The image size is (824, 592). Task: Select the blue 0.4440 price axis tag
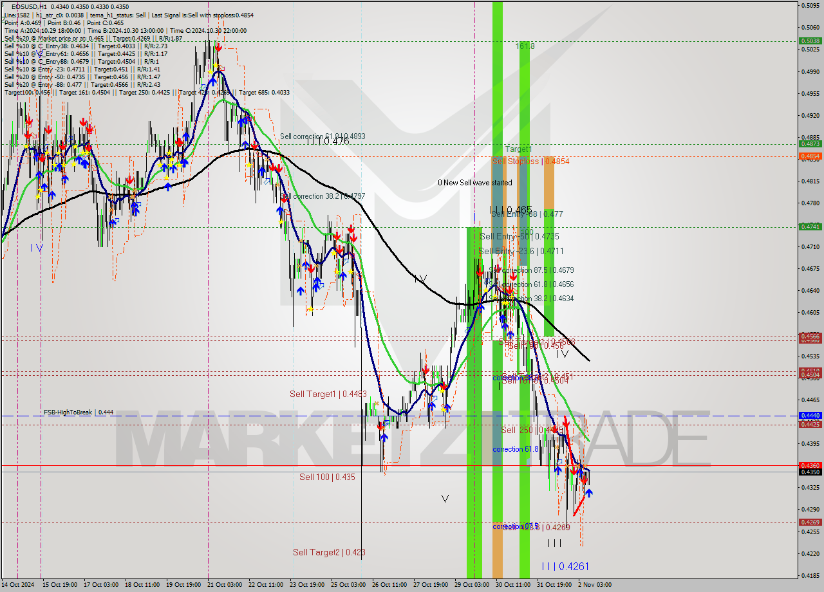(x=810, y=416)
